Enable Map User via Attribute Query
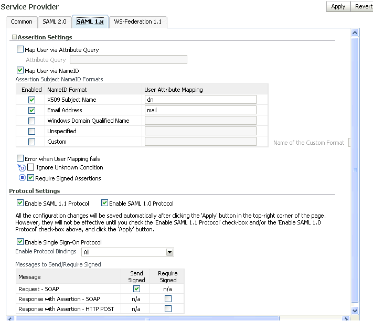373x321 pixels. tap(20, 50)
